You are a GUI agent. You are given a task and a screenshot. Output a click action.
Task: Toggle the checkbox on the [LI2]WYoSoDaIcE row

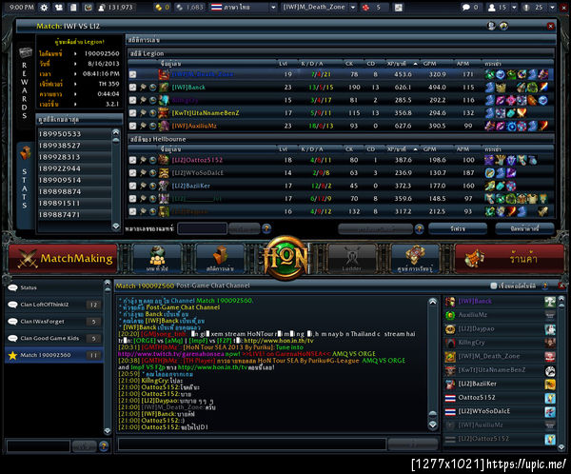click(x=133, y=173)
